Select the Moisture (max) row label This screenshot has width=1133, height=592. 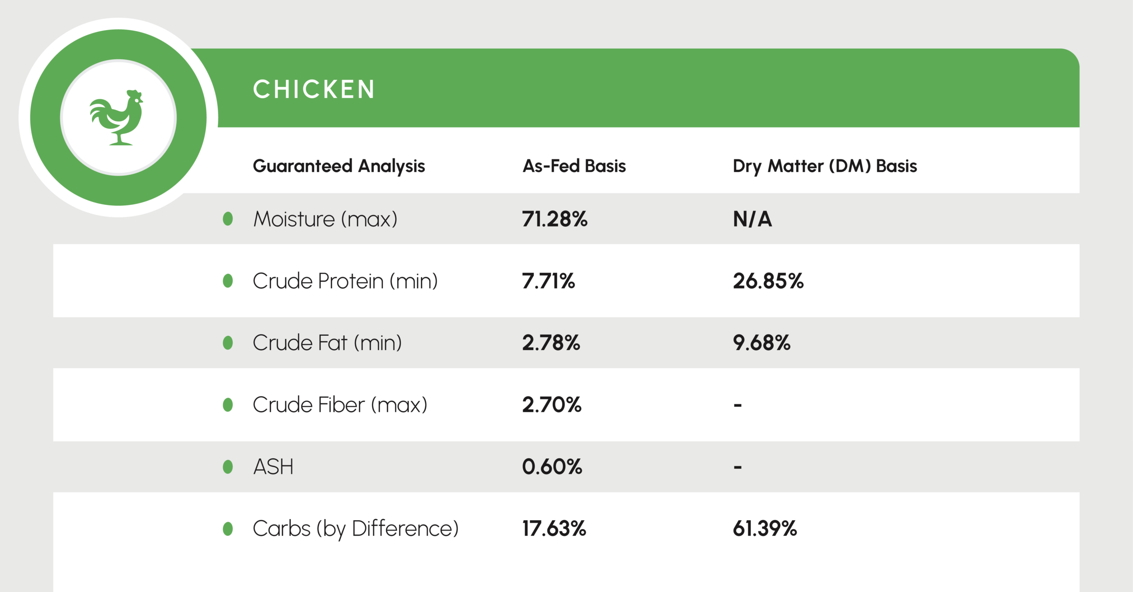[325, 219]
